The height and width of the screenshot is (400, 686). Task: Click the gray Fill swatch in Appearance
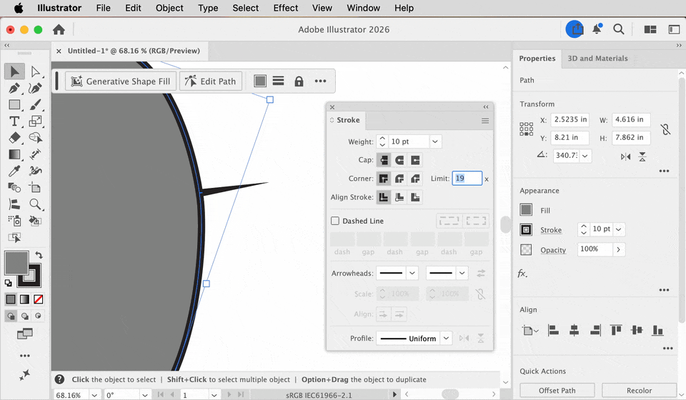526,210
